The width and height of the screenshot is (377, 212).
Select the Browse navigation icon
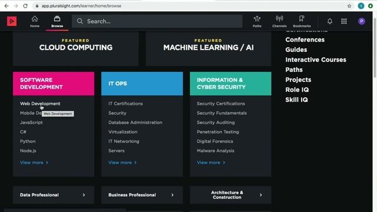point(57,21)
